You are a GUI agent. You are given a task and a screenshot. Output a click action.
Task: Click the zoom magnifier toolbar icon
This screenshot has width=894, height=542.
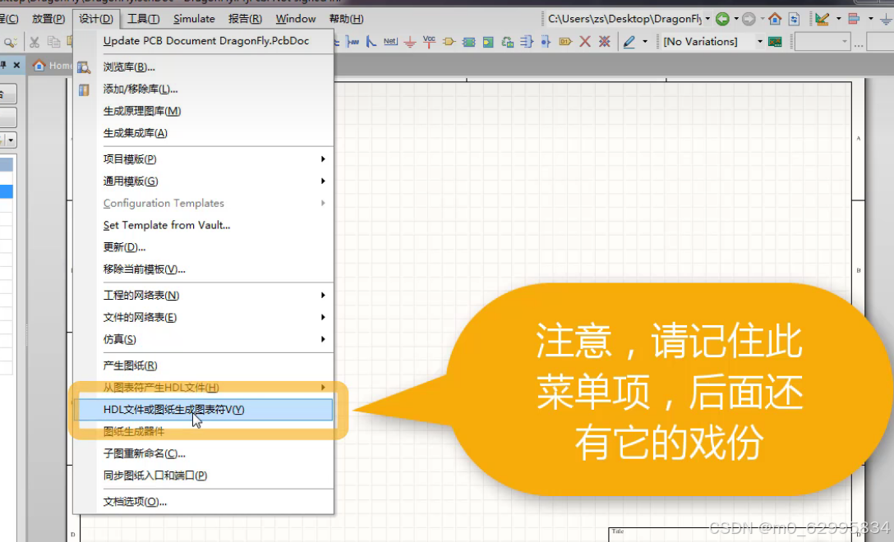click(x=10, y=42)
